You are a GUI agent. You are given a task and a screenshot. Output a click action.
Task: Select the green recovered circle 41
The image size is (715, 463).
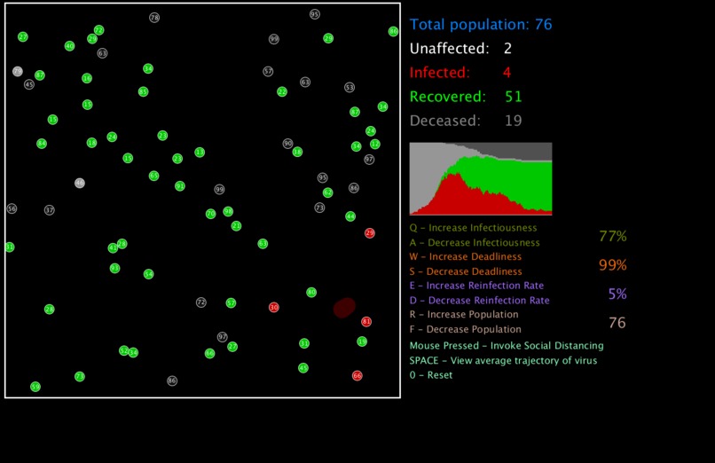[x=113, y=248]
